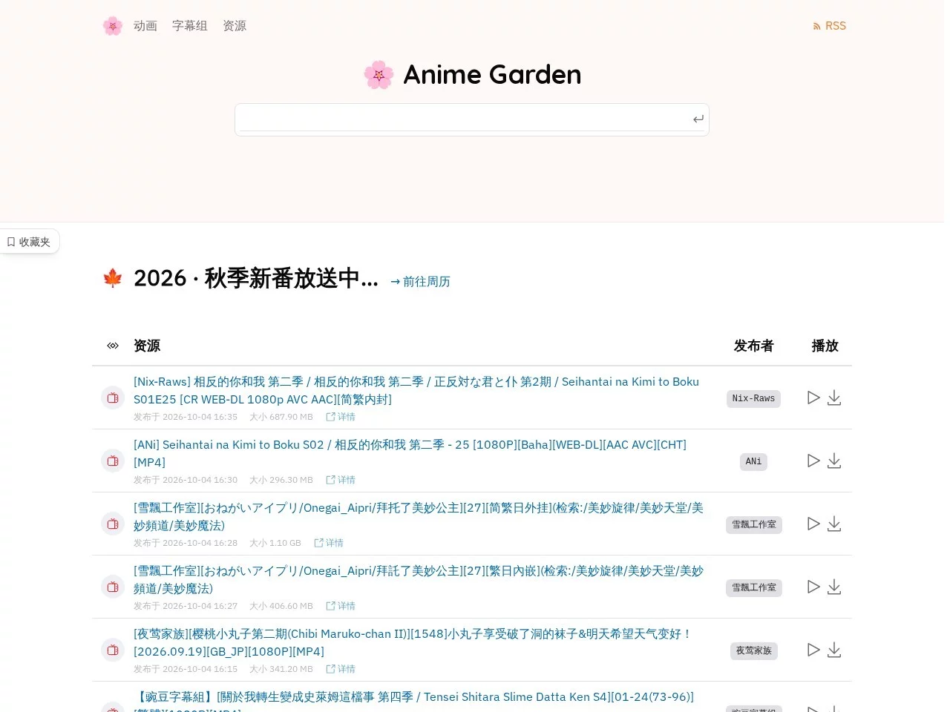Filter by publisher tag Nix-Raws
The height and width of the screenshot is (712, 950).
[753, 398]
